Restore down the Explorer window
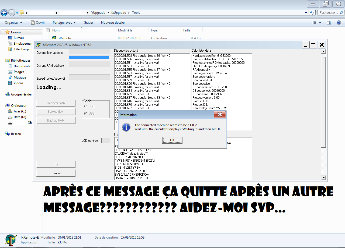The height and width of the screenshot is (248, 345). coord(326,3)
